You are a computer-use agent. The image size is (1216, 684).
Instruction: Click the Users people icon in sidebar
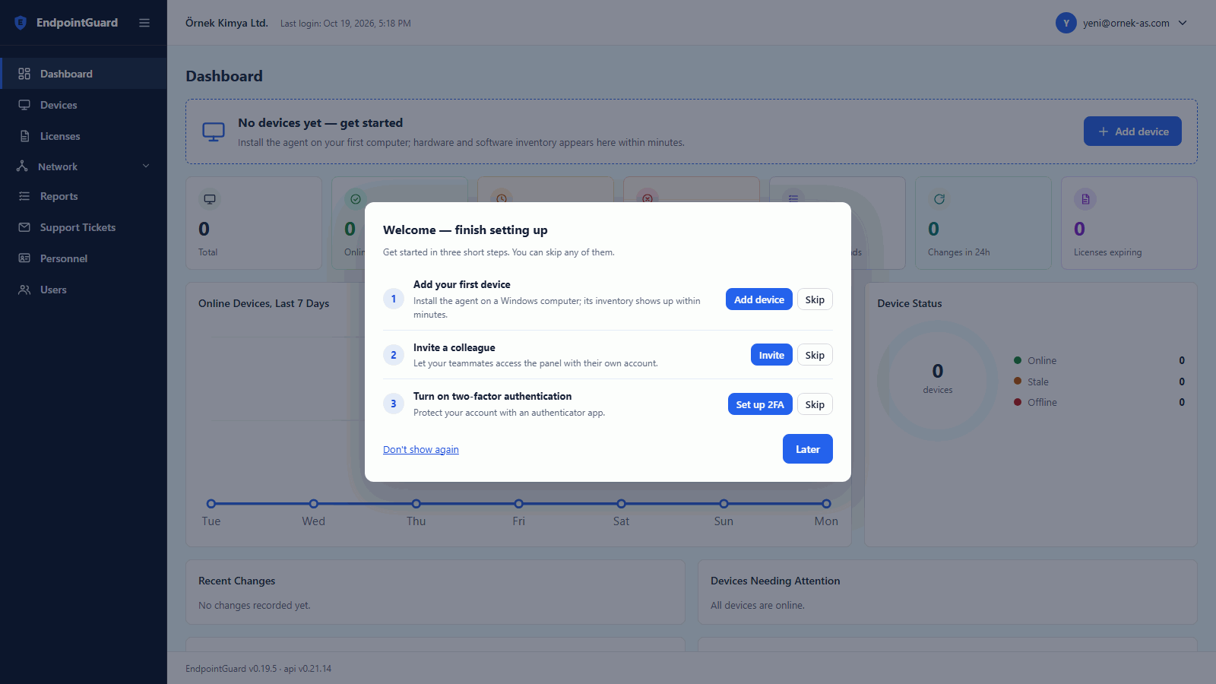coord(24,290)
